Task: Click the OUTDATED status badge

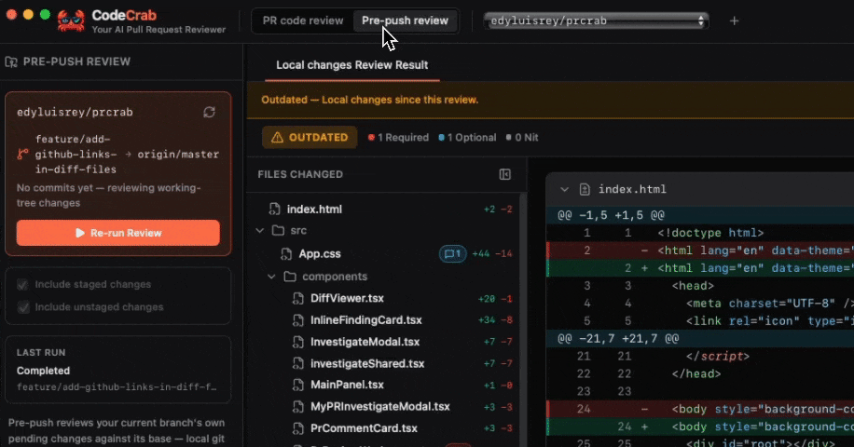Action: (310, 137)
